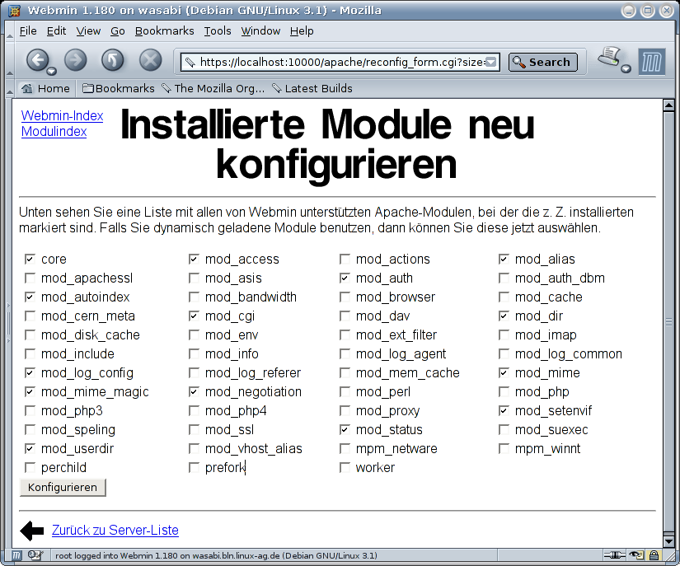Collapse the personal toolbar grippy
The width and height of the screenshot is (680, 566).
(10, 88)
